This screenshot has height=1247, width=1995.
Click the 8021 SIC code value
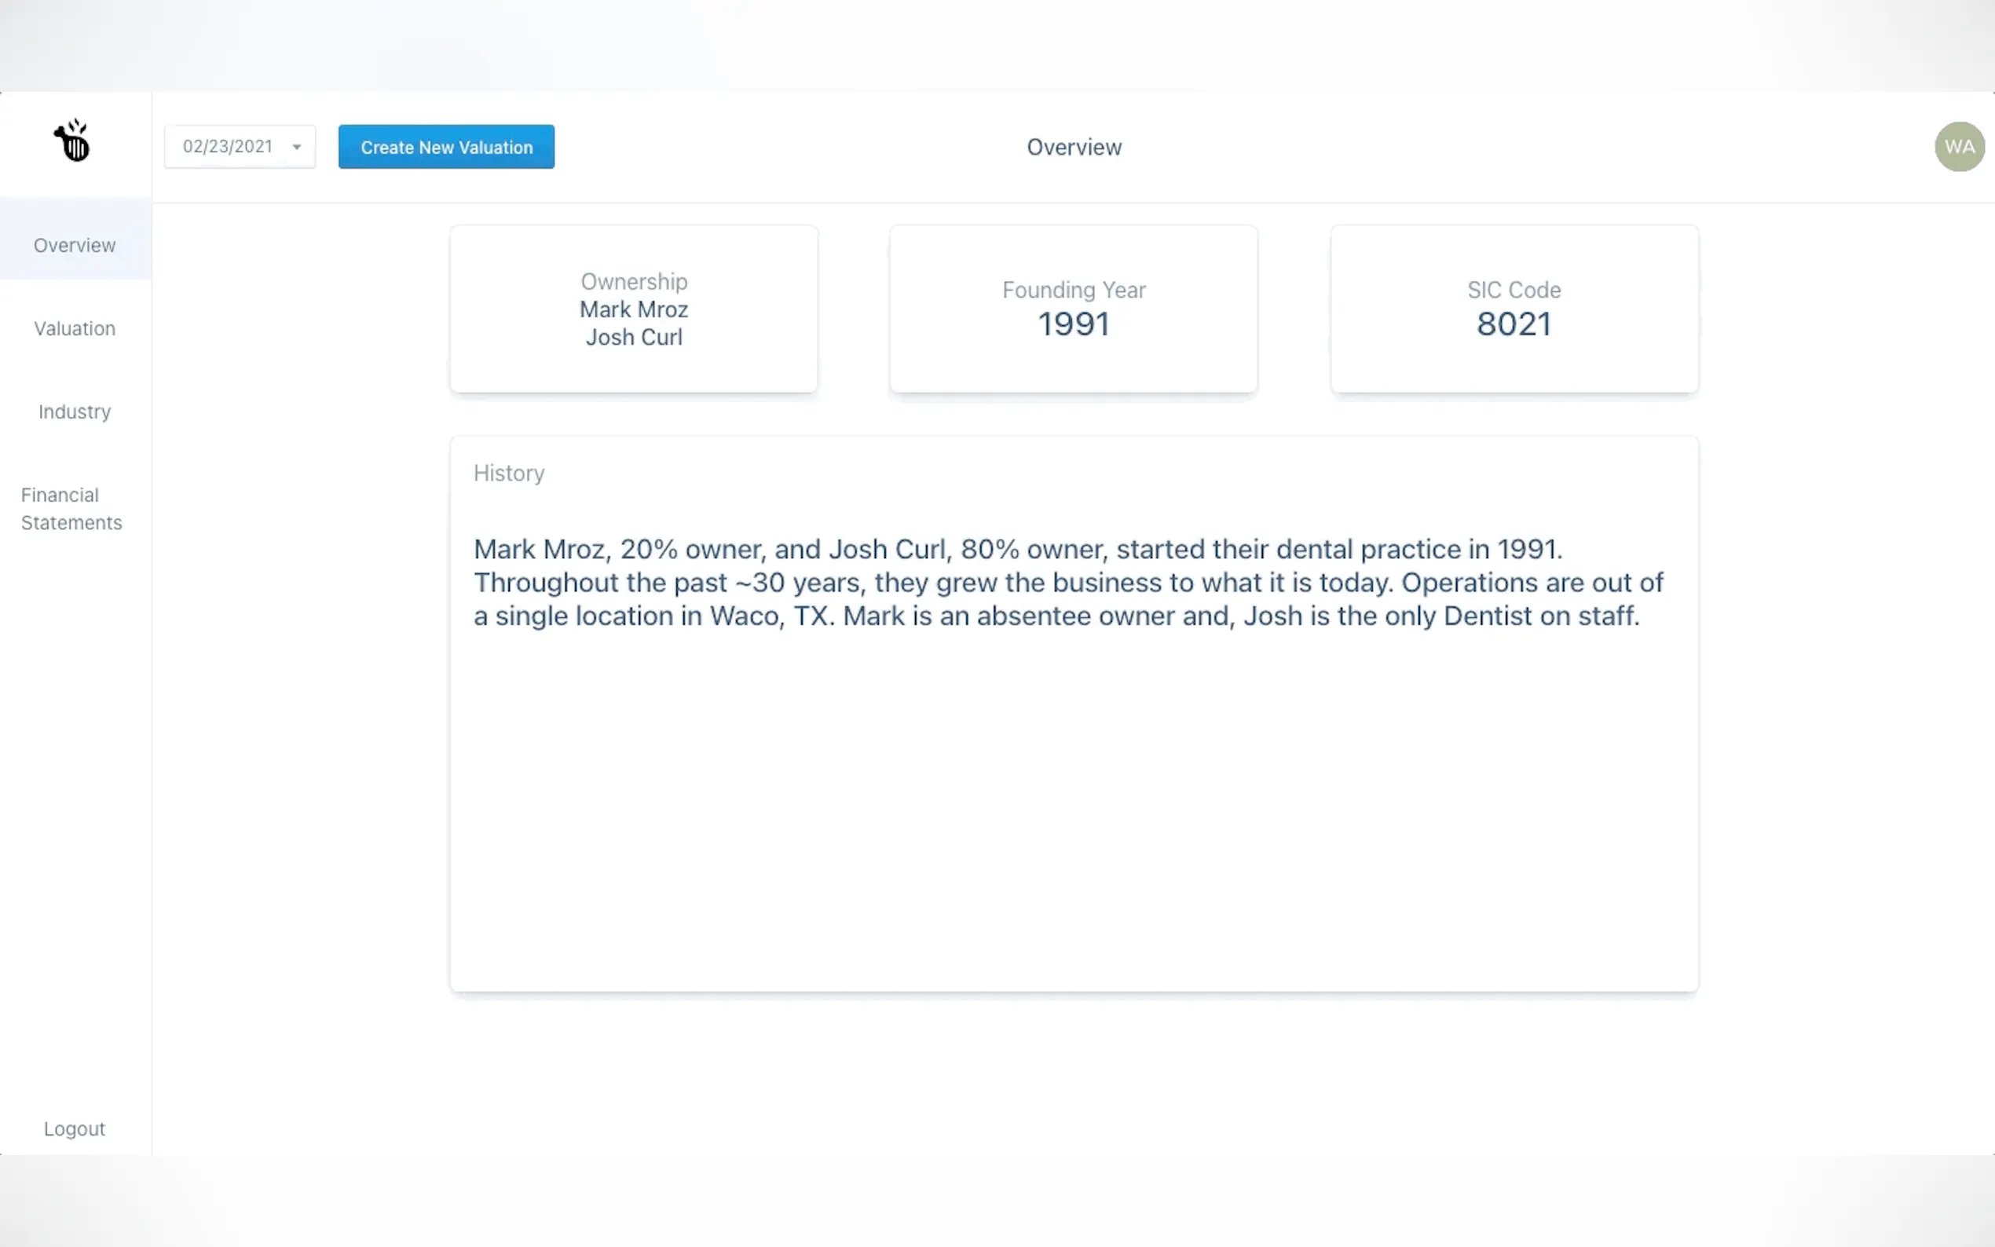pyautogui.click(x=1514, y=324)
